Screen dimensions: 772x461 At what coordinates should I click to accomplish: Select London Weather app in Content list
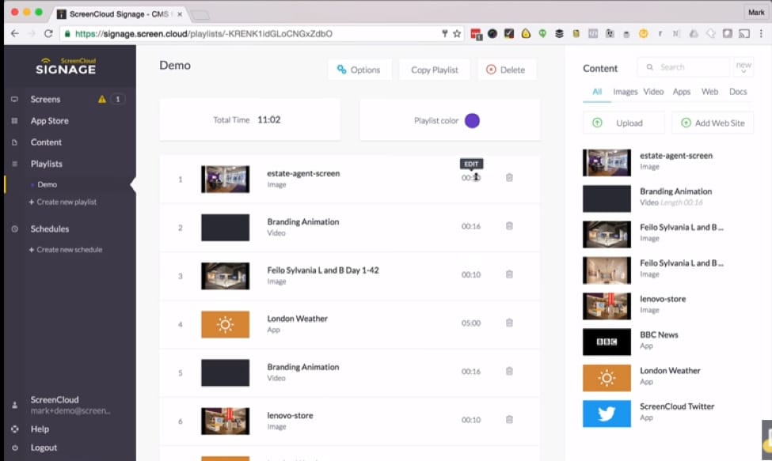coord(667,377)
